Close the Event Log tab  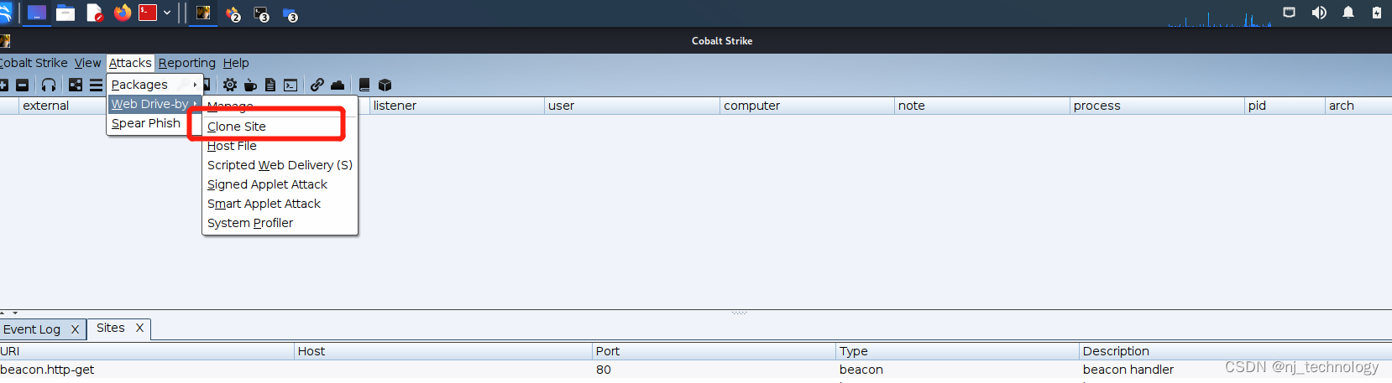coord(75,329)
